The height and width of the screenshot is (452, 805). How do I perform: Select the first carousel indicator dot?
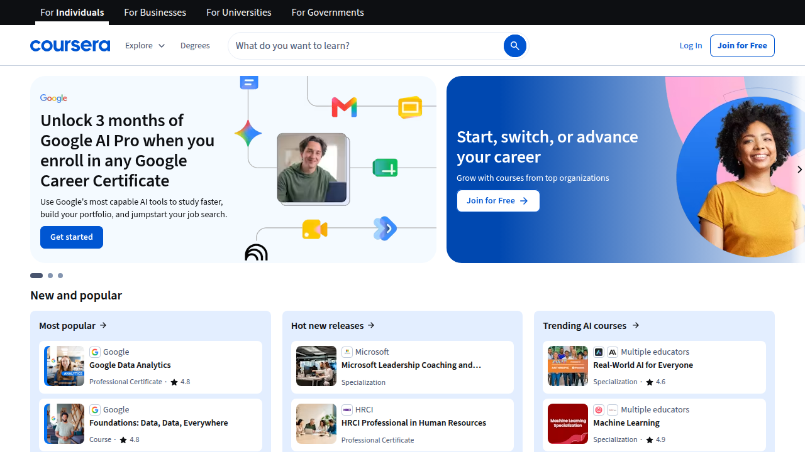(36, 276)
